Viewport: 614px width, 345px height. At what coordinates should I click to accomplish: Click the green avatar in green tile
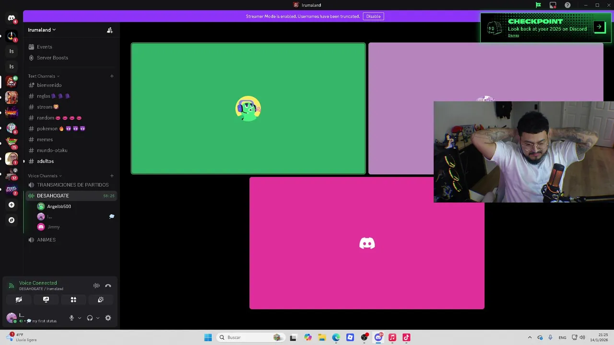(248, 109)
